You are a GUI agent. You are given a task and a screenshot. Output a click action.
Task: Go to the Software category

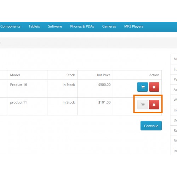[x=55, y=26]
